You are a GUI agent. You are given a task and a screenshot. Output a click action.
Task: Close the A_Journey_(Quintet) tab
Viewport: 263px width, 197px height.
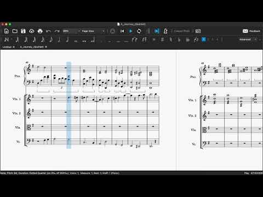46,47
